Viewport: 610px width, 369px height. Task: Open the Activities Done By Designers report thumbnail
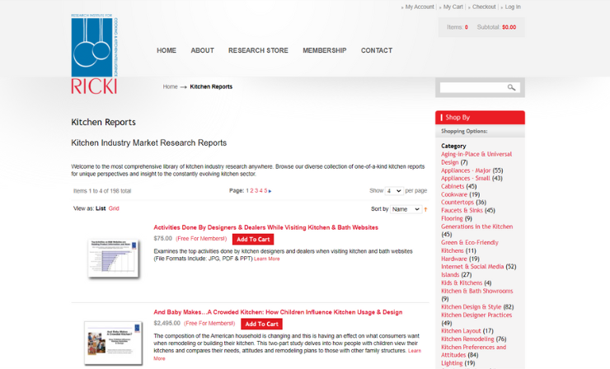pyautogui.click(x=113, y=257)
